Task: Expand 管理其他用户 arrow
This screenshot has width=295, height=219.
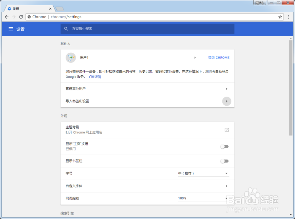Action: coord(227,89)
